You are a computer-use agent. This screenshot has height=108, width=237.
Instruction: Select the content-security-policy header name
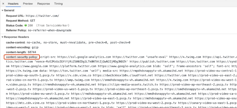tap(22, 57)
